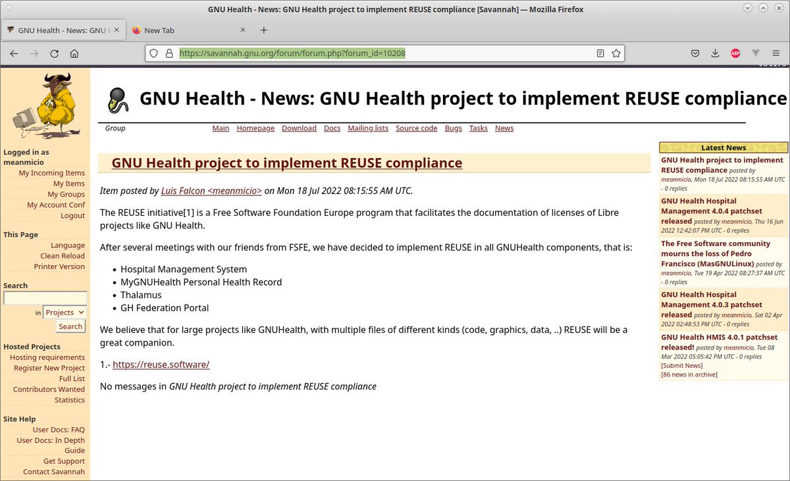Toggle reader view icon in address bar
The width and height of the screenshot is (790, 481).
tap(600, 53)
